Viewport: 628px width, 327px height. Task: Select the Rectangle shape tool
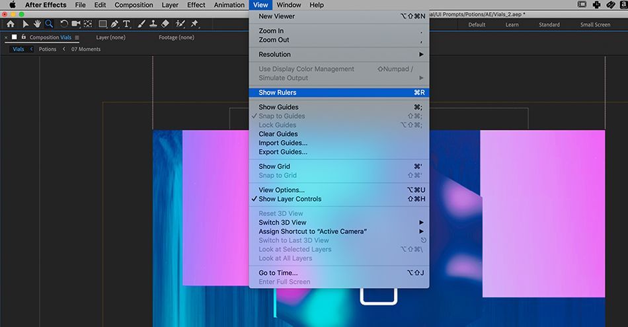102,24
